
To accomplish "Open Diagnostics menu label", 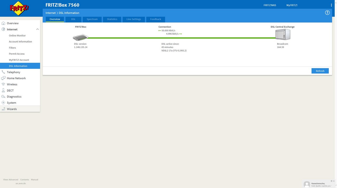I will pos(14,97).
